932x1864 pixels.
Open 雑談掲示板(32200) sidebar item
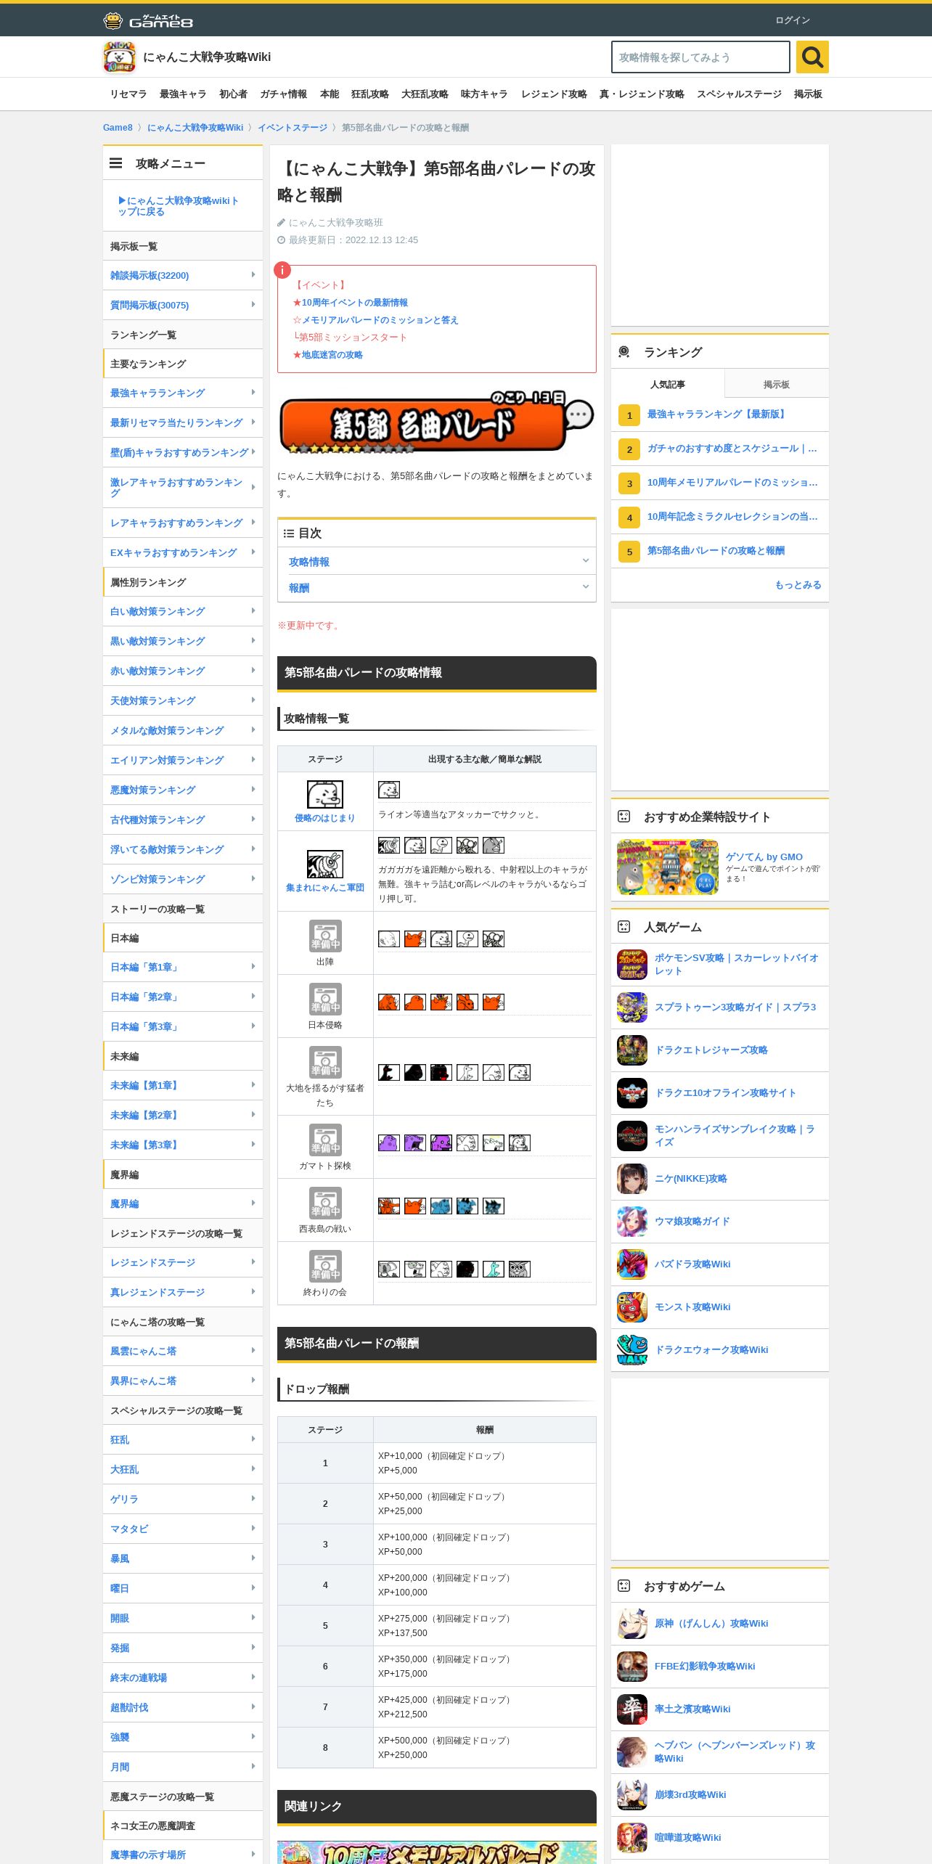click(x=183, y=275)
